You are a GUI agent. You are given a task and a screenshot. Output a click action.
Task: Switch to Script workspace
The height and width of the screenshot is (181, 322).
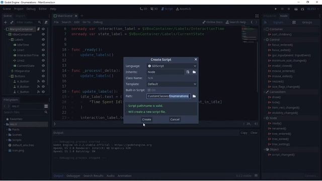click(x=167, y=9)
